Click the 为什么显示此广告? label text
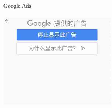Image resolution: width=112 pixels, height=108 pixels. click(x=52, y=48)
